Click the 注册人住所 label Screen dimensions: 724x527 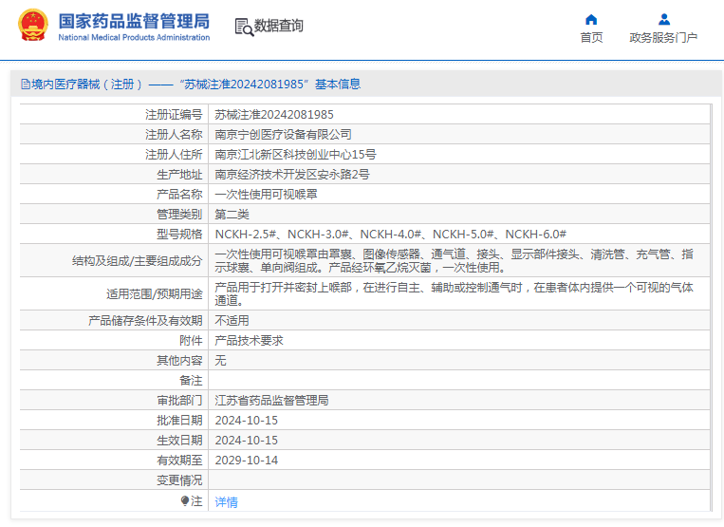pyautogui.click(x=174, y=154)
